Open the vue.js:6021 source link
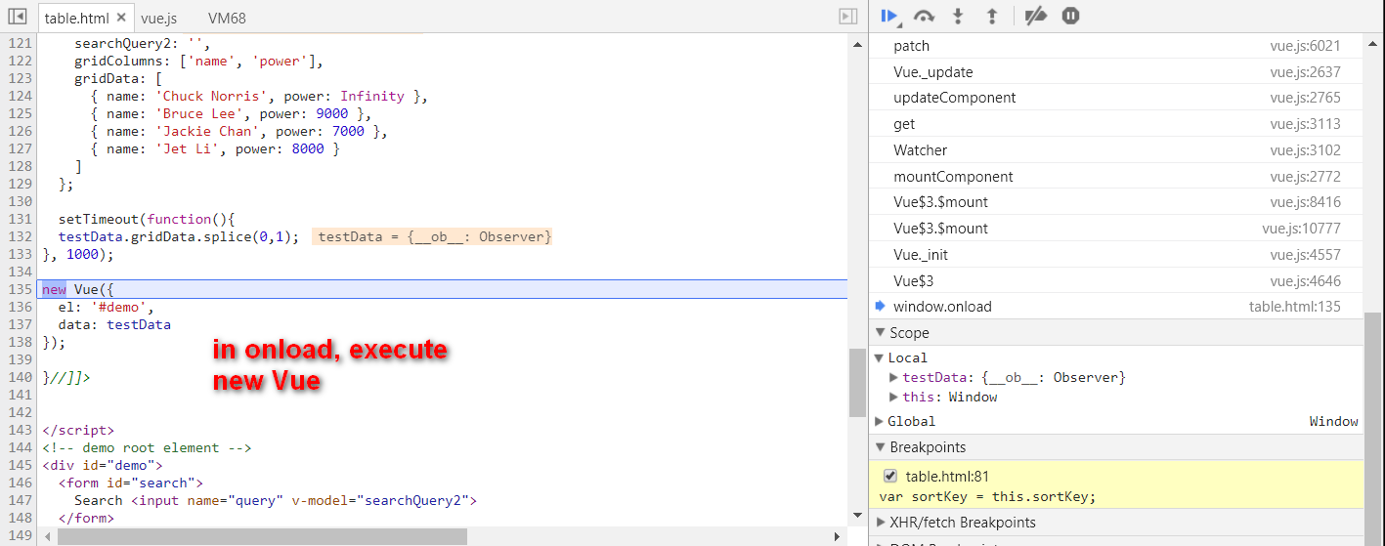Image resolution: width=1385 pixels, height=546 pixels. (x=1305, y=46)
